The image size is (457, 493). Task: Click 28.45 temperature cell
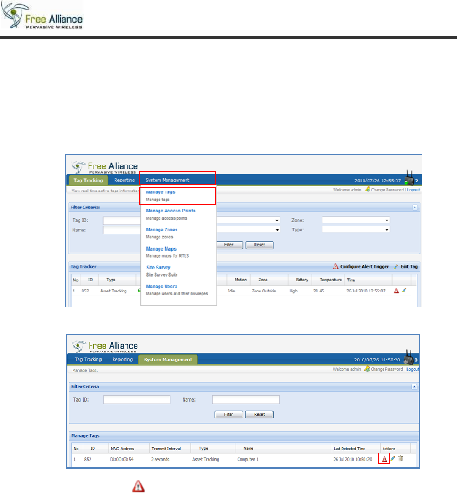point(319,291)
